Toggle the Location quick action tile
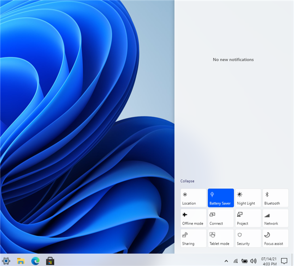The width and height of the screenshot is (294, 266). 194,198
